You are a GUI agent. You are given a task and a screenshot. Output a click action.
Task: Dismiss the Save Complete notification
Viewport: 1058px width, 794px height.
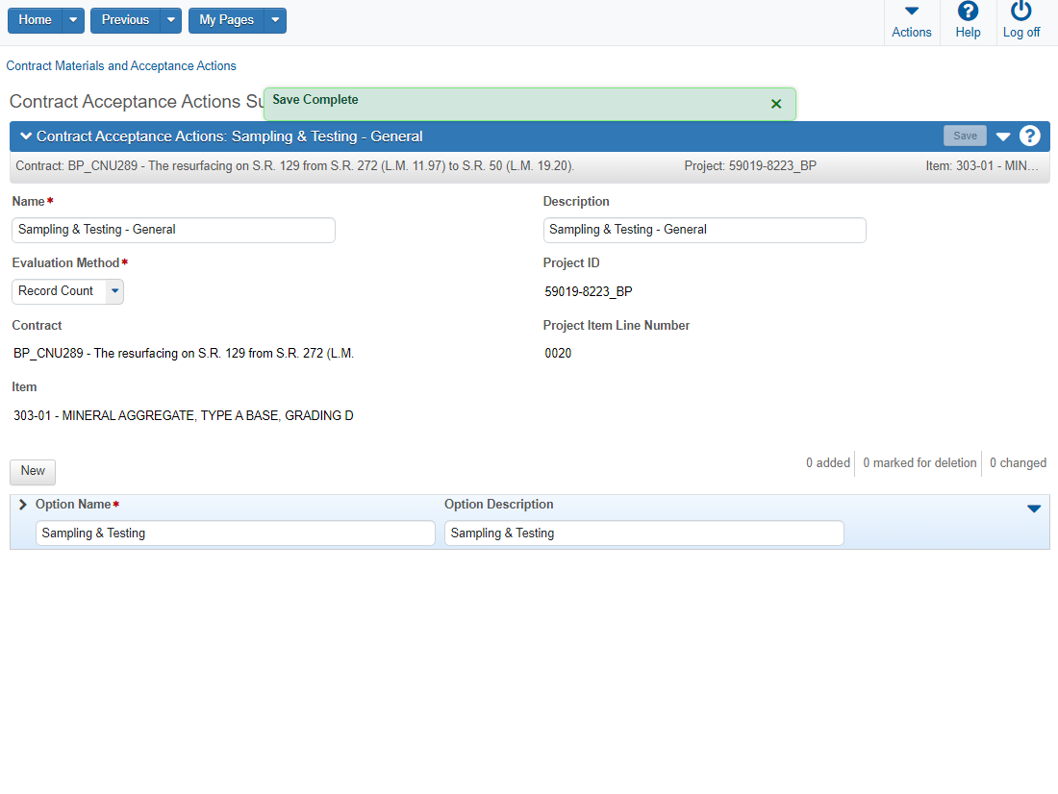(x=776, y=104)
